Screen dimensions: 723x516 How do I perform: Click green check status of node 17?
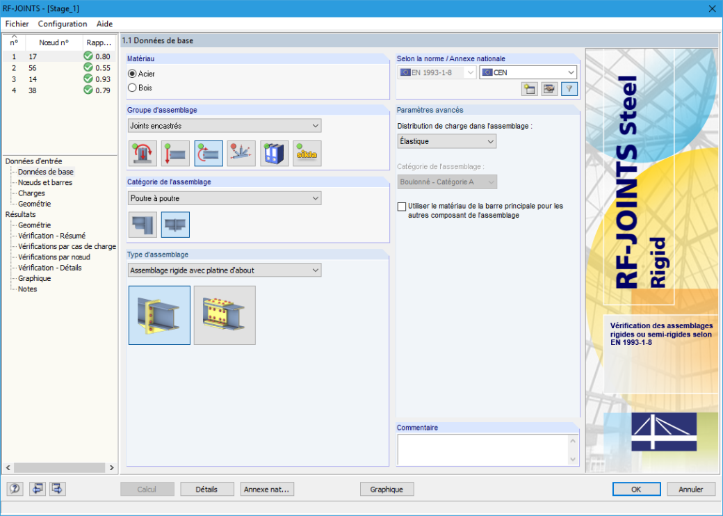[x=88, y=56]
